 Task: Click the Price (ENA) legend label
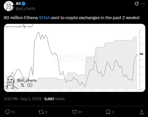point(28,27)
